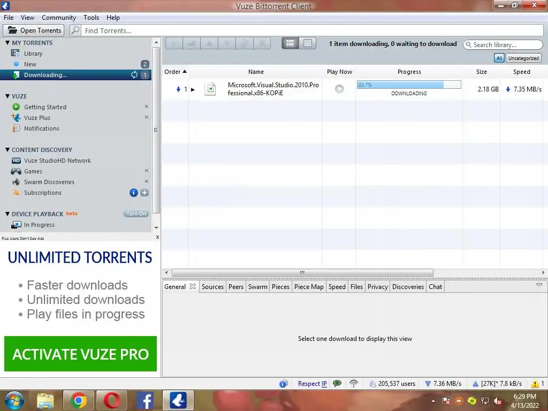Viewport: 548px width, 411px height.
Task: Open the Community menu
Action: (59, 18)
